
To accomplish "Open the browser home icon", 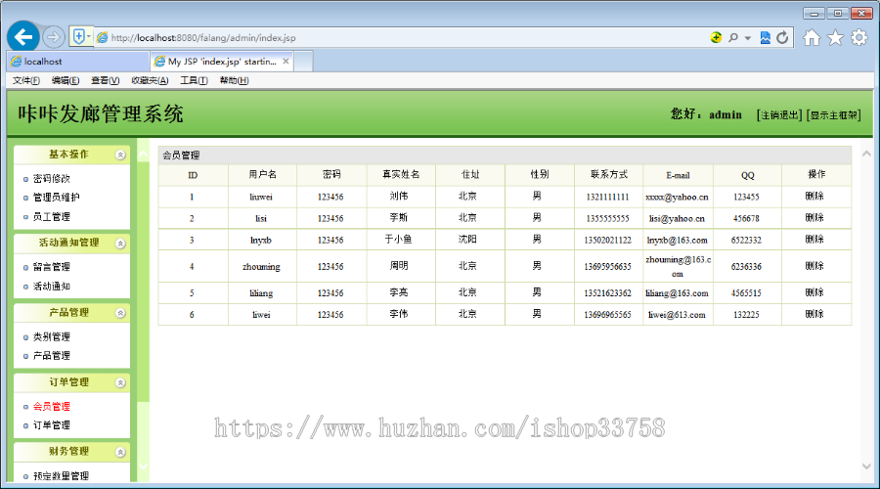I will click(x=812, y=37).
